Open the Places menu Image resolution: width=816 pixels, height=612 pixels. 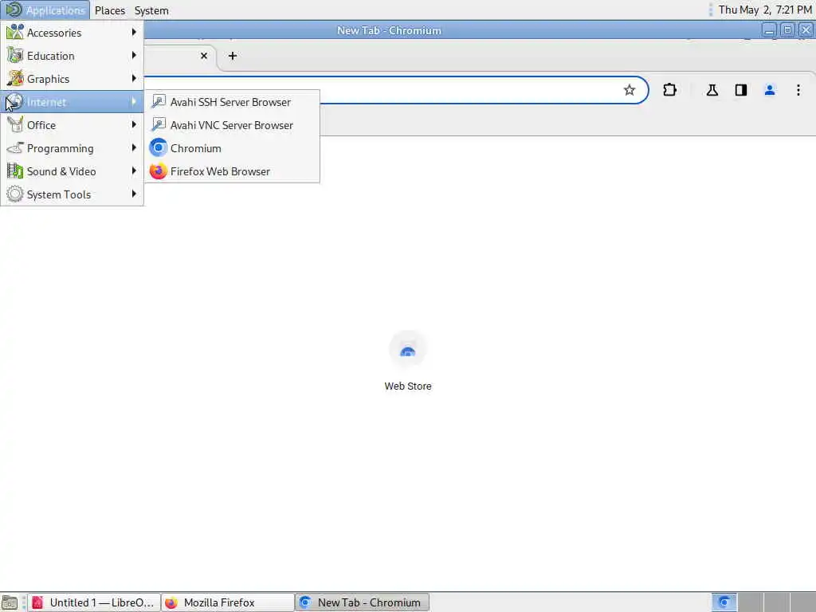[110, 10]
